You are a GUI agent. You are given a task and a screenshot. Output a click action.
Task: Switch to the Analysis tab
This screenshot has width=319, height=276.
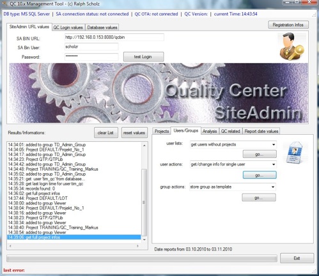point(210,131)
